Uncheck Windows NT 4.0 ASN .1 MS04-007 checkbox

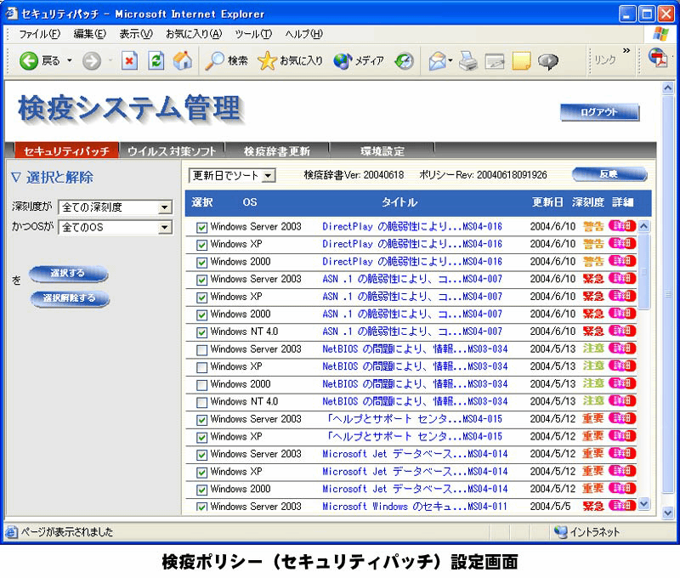coord(201,332)
